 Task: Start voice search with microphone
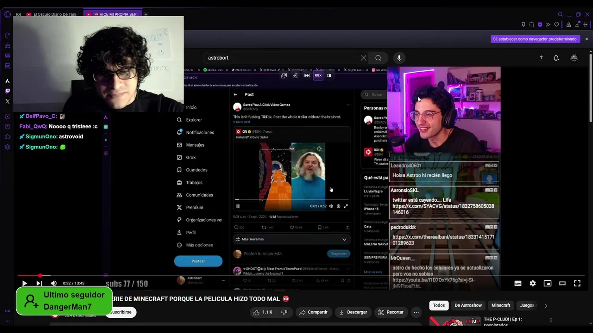click(399, 58)
